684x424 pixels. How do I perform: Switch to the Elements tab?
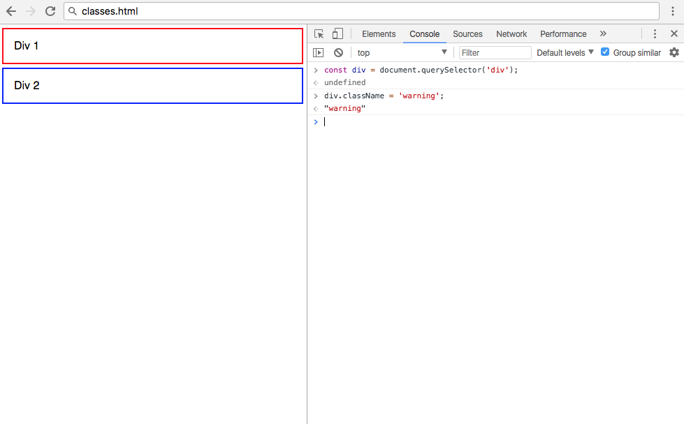coord(379,33)
